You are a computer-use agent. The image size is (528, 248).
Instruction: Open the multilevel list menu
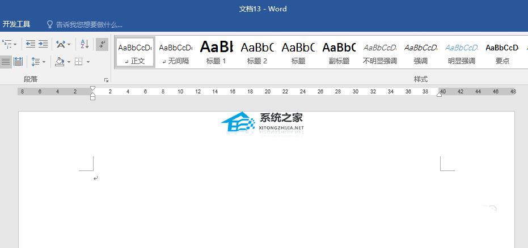pyautogui.click(x=7, y=44)
